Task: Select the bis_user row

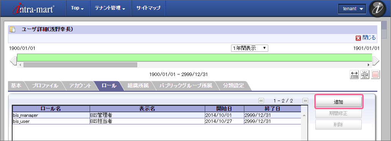Action: (x=157, y=121)
